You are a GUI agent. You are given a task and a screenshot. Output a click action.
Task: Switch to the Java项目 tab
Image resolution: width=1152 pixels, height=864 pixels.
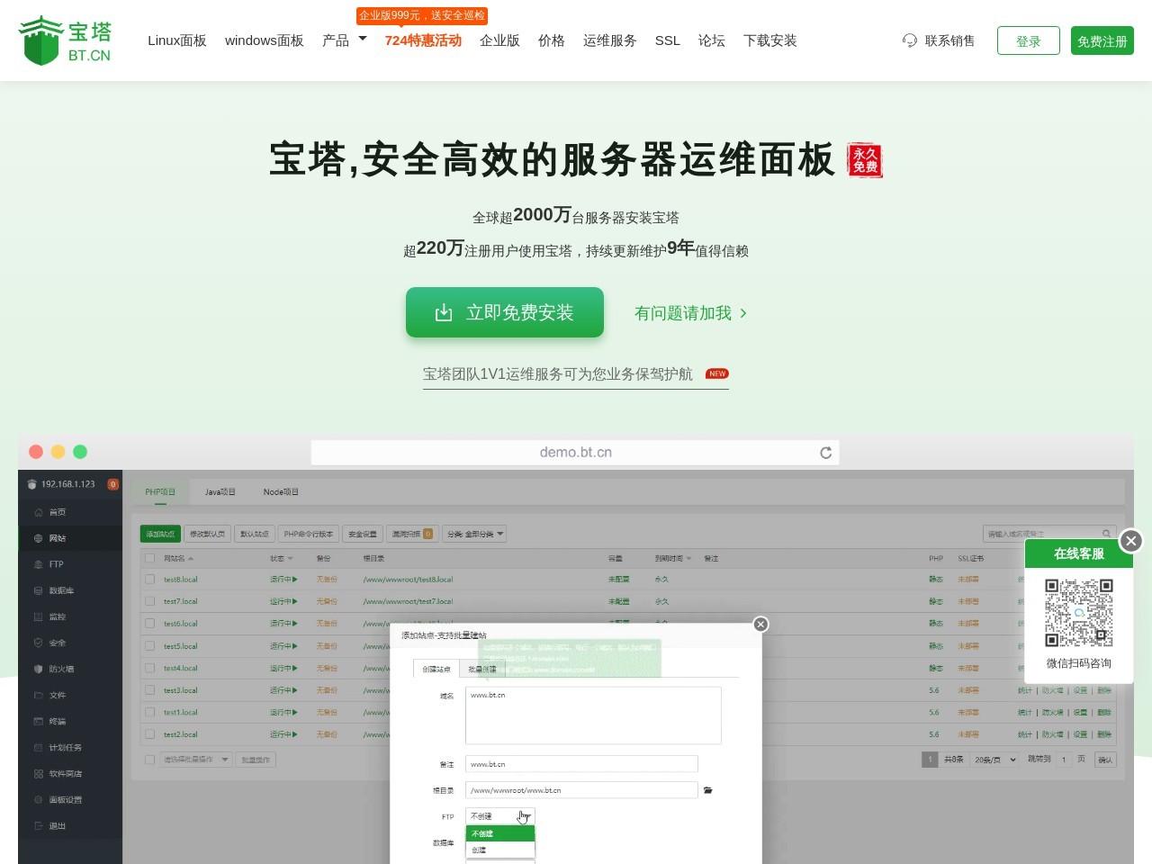pos(220,492)
